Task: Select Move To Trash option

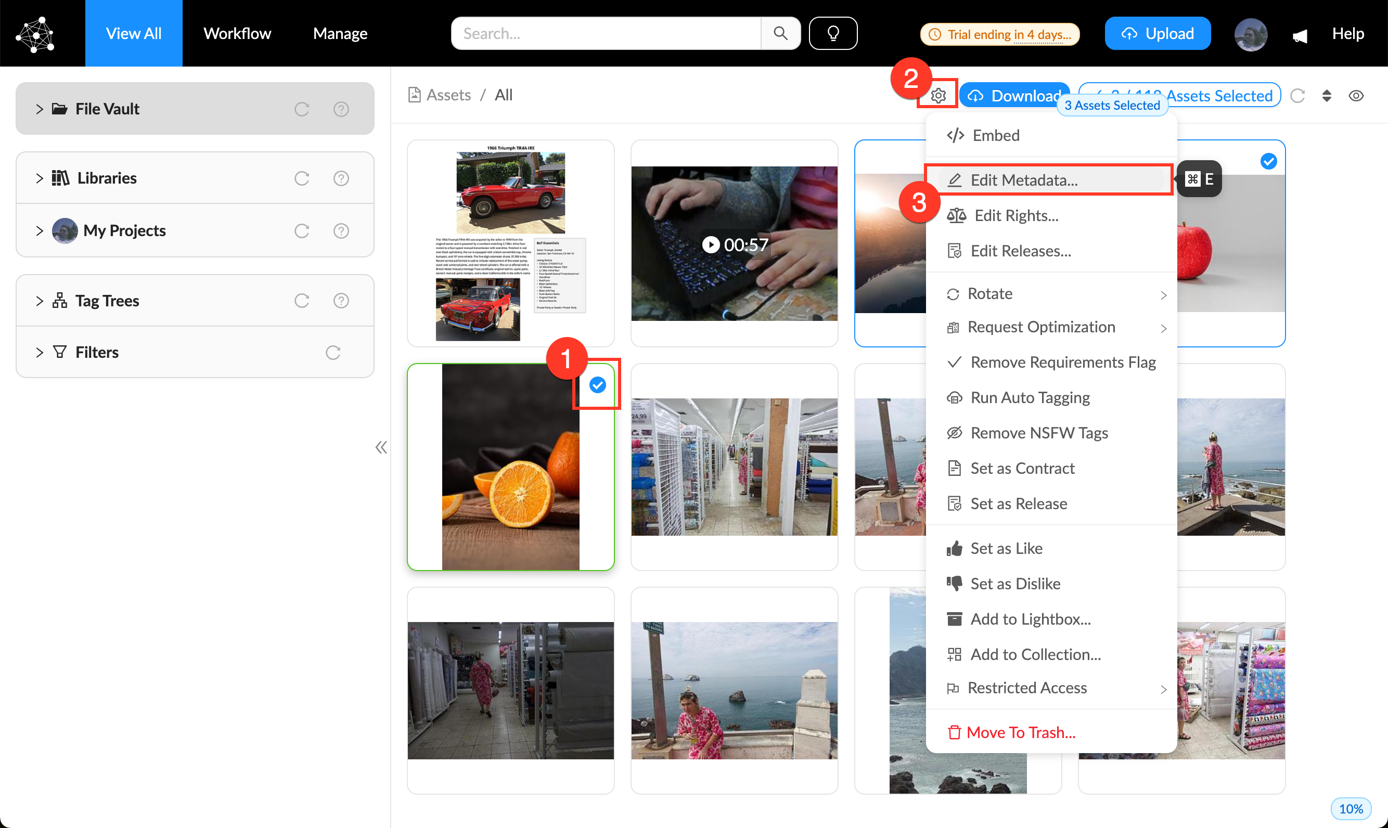Action: pyautogui.click(x=1020, y=732)
